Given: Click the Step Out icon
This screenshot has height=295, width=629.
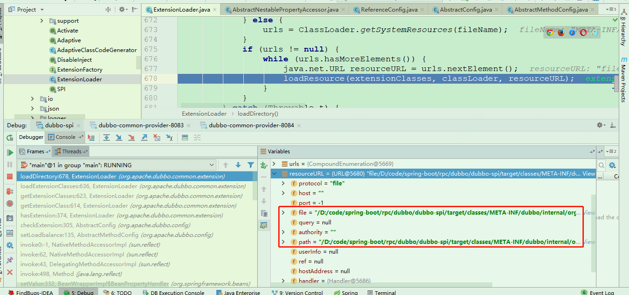Looking at the screenshot, I should (144, 138).
